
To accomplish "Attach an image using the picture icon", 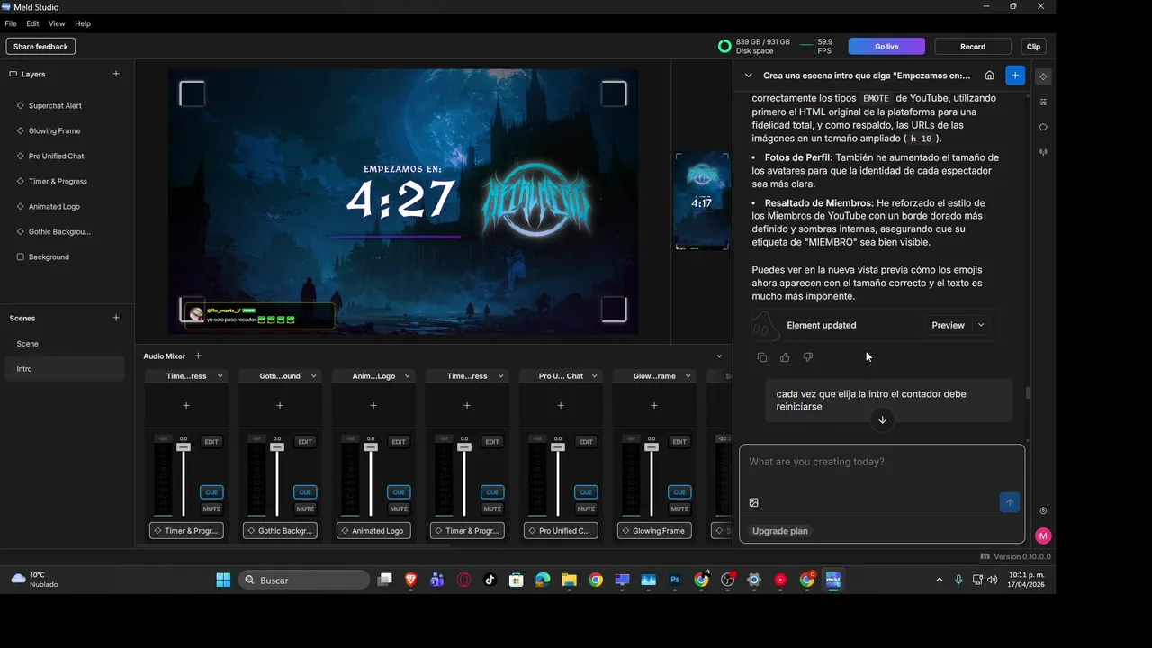I will point(754,502).
